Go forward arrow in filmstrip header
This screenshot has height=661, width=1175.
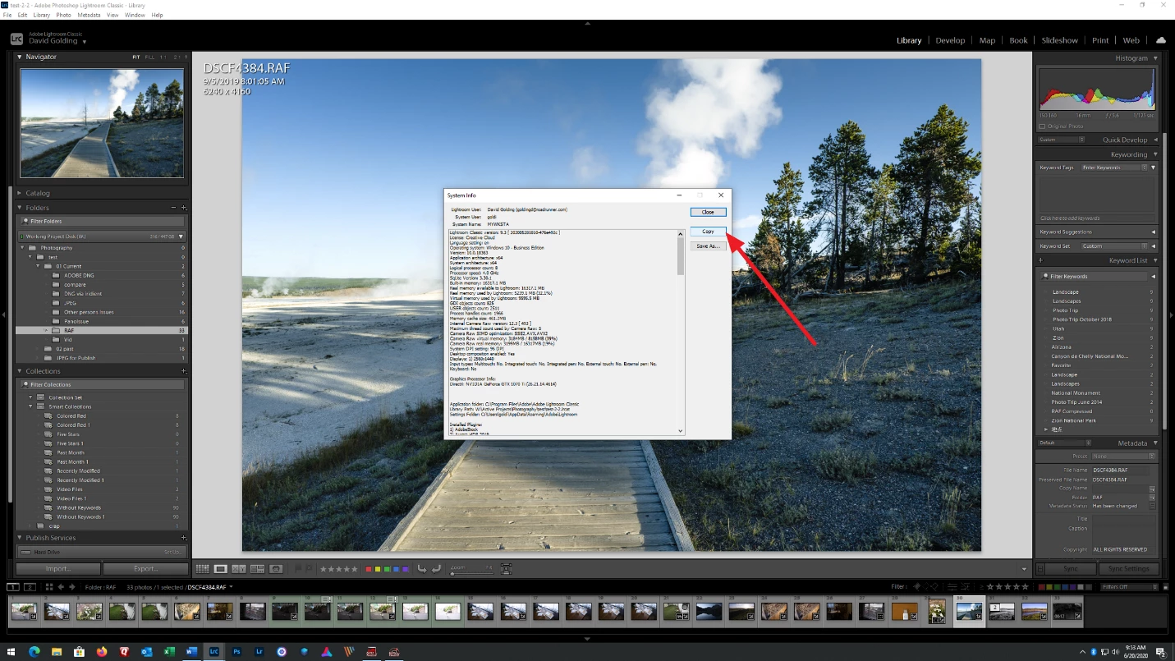pyautogui.click(x=72, y=587)
